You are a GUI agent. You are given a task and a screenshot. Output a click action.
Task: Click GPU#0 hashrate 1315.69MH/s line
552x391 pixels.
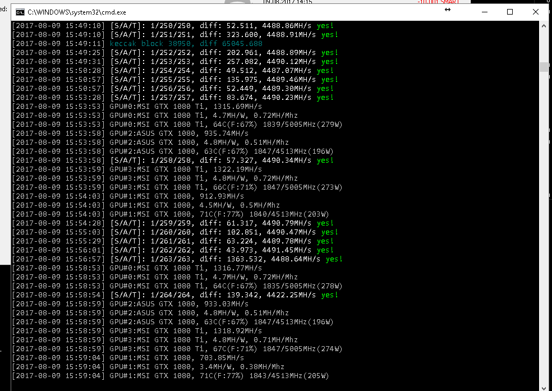pos(137,106)
